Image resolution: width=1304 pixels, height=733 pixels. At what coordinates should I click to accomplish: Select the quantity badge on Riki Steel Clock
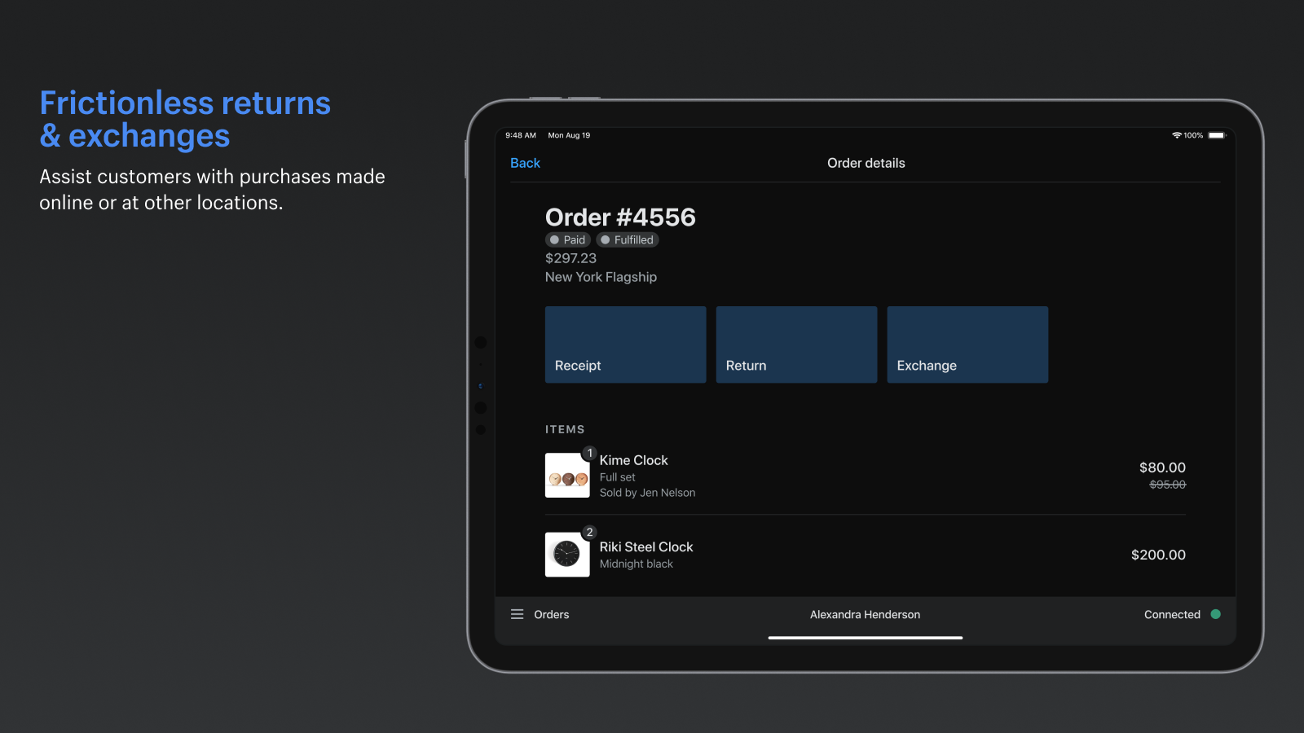pyautogui.click(x=589, y=532)
